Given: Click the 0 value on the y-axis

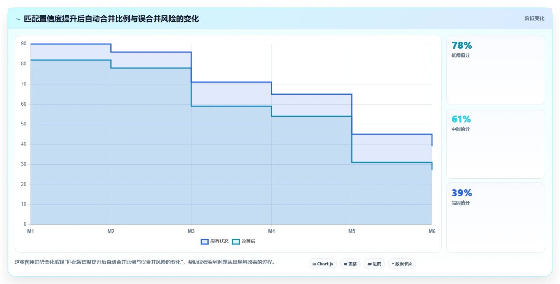Looking at the screenshot, I should [x=25, y=224].
